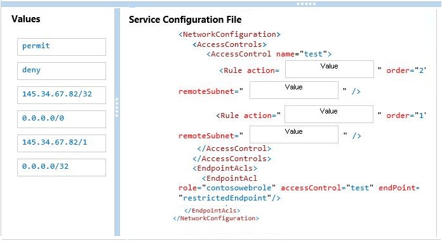
Task: Click the AccessControl name="test" line
Action: 269,54
